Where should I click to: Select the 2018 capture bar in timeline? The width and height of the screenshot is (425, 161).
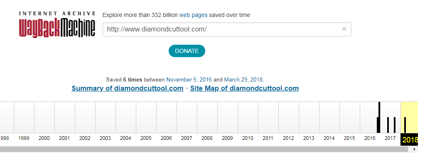coord(405,125)
